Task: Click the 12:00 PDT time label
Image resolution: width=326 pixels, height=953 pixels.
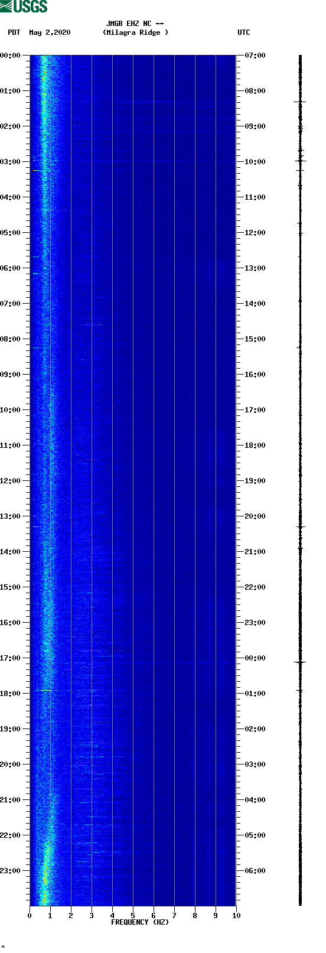Action: tap(10, 481)
